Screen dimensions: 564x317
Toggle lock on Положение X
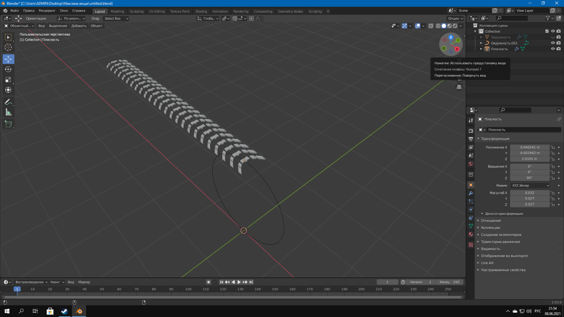point(553,147)
